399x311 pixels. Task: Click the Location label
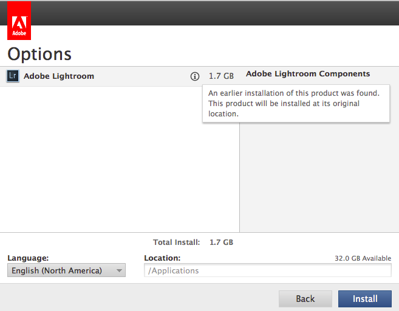[162, 258]
